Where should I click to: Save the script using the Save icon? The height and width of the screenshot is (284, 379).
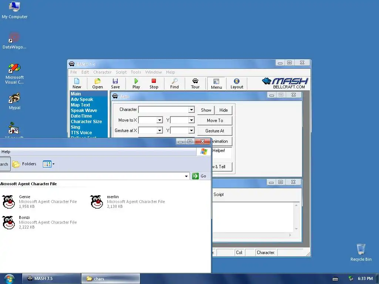115,84
